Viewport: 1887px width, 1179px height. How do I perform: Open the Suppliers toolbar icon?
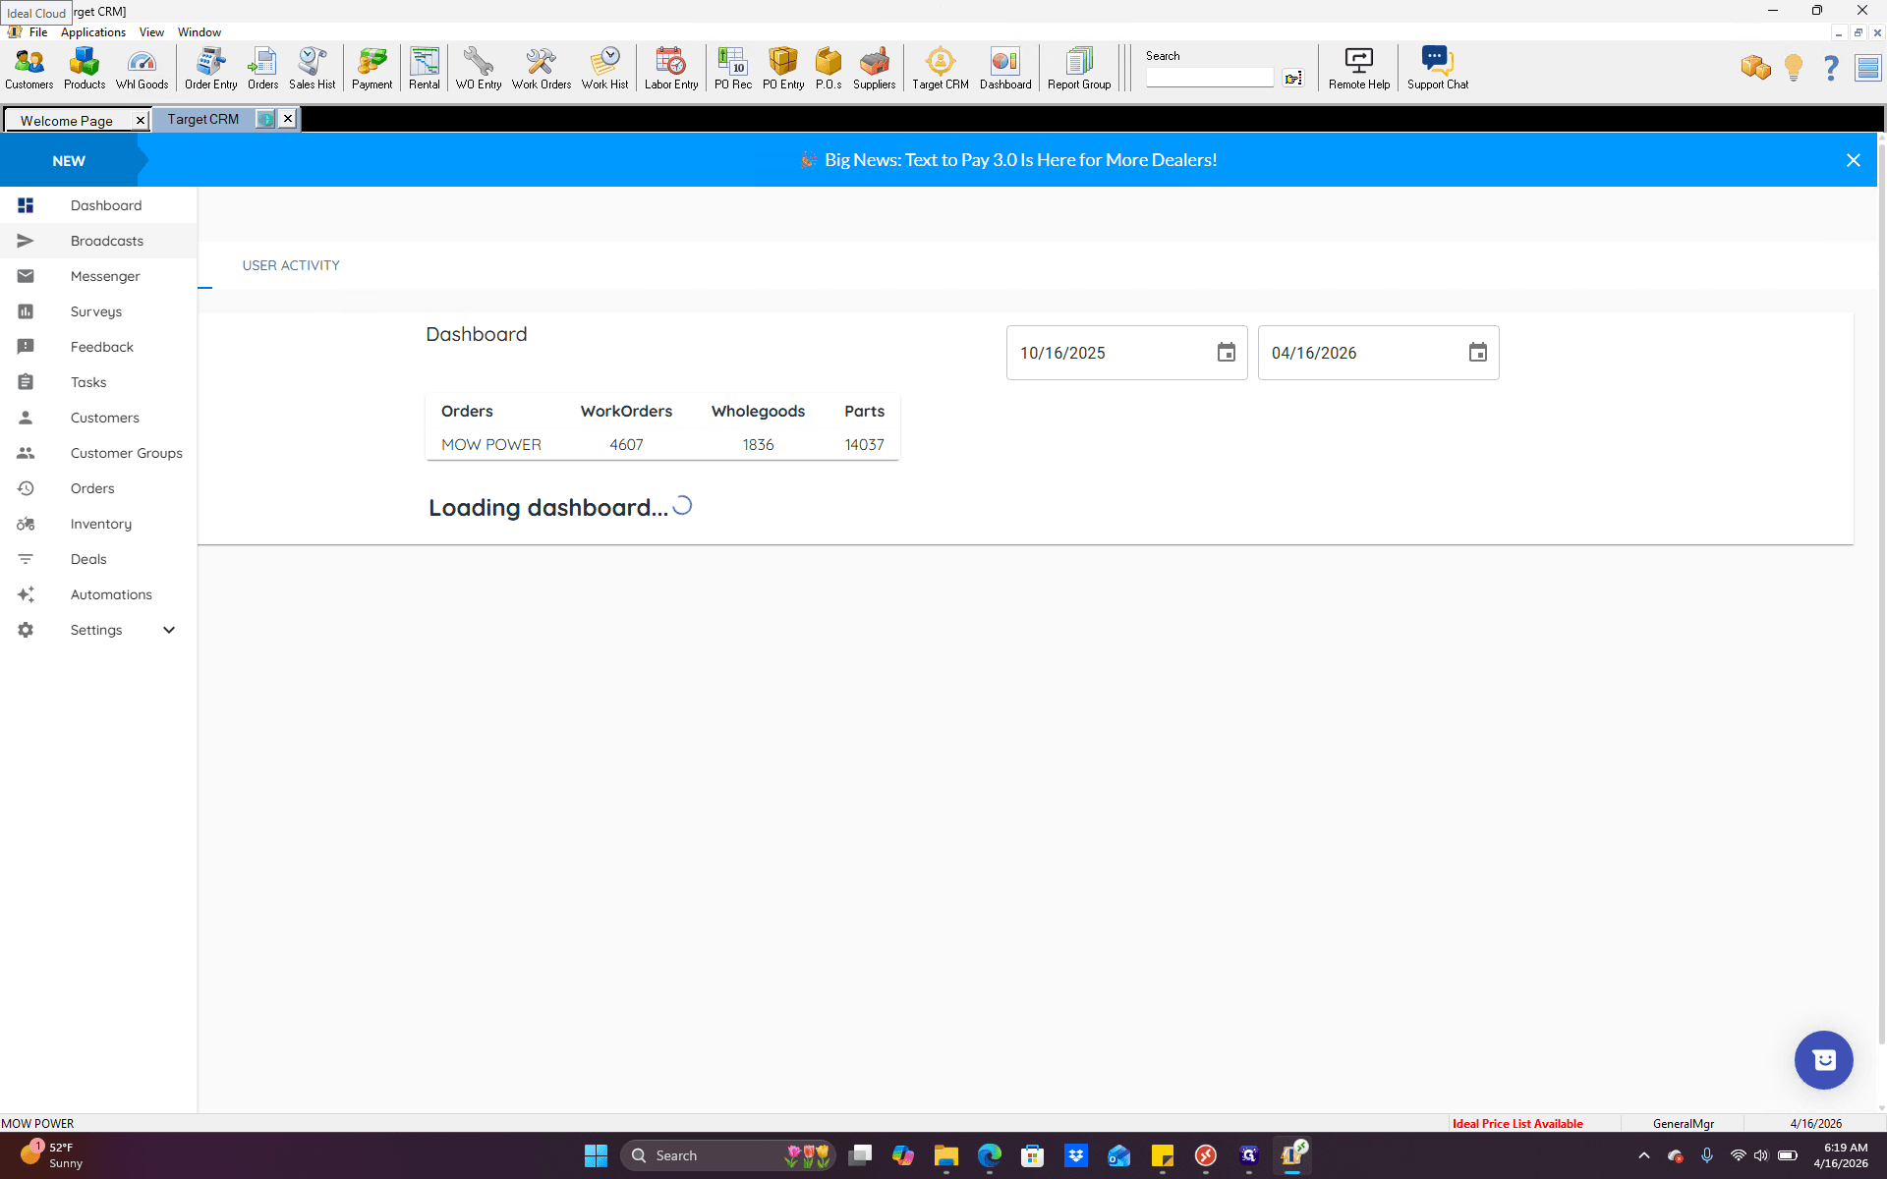coord(874,69)
